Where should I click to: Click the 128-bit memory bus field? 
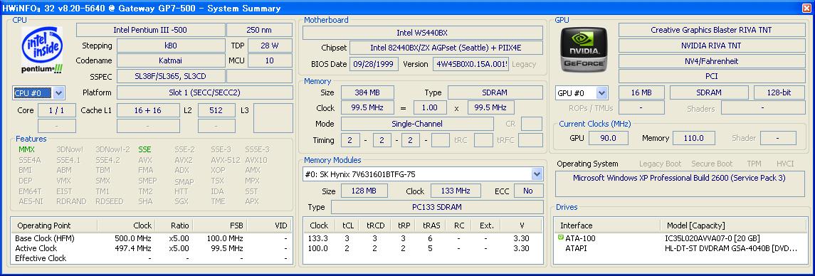[x=779, y=92]
